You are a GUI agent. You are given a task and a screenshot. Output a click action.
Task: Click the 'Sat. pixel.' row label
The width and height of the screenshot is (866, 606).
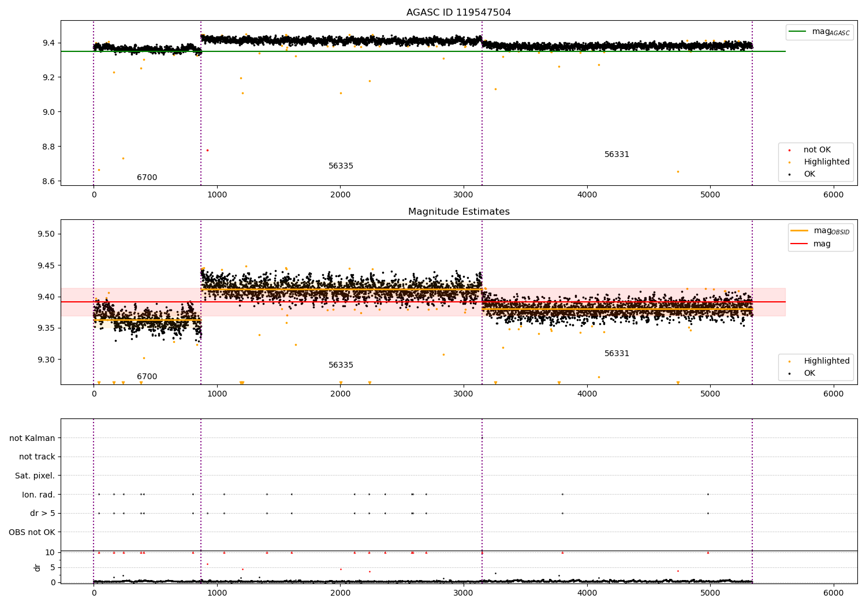click(35, 476)
